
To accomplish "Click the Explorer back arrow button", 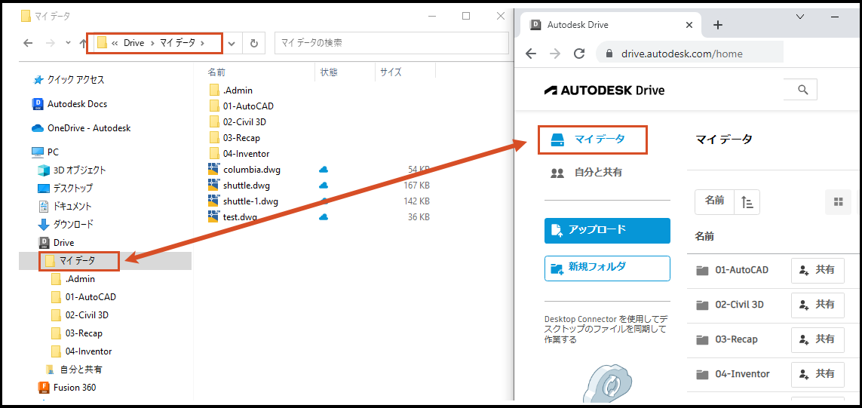I will pyautogui.click(x=28, y=43).
